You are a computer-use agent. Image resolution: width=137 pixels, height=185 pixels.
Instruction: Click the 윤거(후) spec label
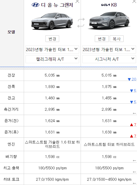point(11,132)
